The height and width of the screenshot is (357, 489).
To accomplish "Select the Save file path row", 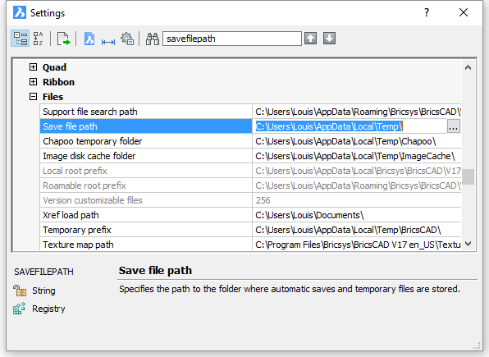I will click(x=250, y=126).
